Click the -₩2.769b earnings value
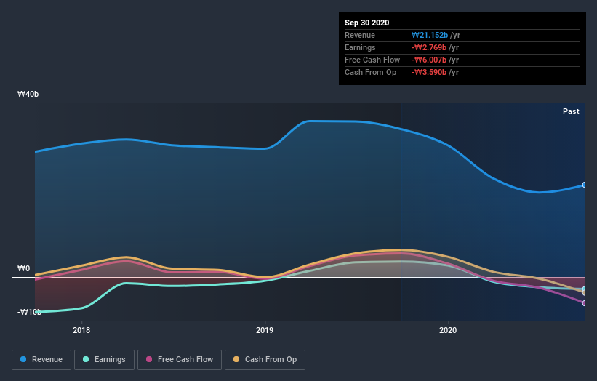Screen dimensions: 597x381 [429, 47]
